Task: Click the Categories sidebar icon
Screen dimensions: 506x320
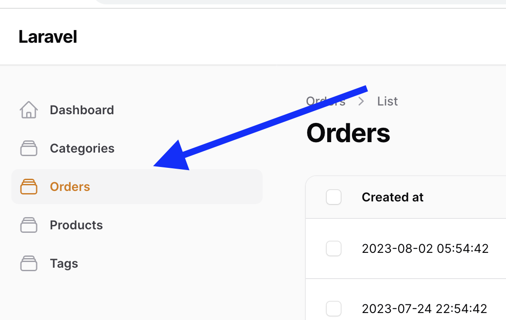Action: [x=29, y=148]
